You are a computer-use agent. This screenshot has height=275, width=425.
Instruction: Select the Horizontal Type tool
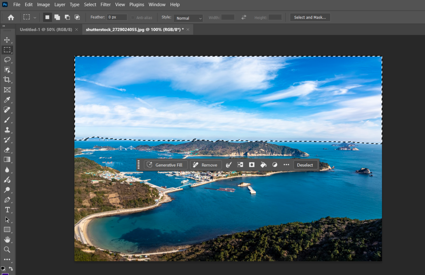7,210
